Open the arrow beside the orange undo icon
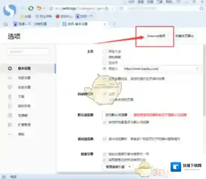The image size is (206, 179). point(44,8)
